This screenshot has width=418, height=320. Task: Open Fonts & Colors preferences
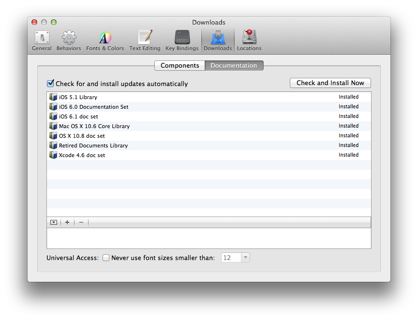point(105,41)
